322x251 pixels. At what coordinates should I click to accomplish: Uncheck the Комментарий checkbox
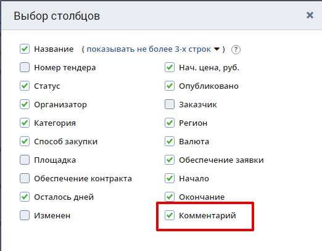(170, 215)
